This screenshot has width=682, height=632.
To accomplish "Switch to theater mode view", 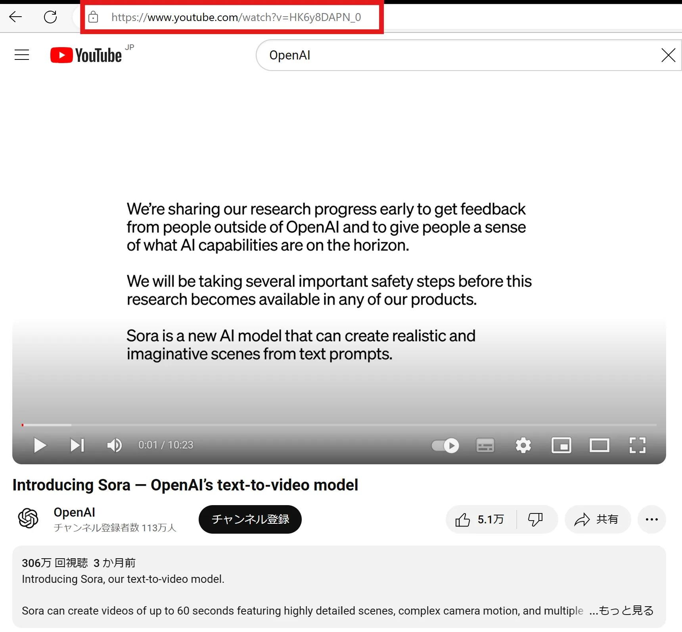I will pyautogui.click(x=600, y=445).
